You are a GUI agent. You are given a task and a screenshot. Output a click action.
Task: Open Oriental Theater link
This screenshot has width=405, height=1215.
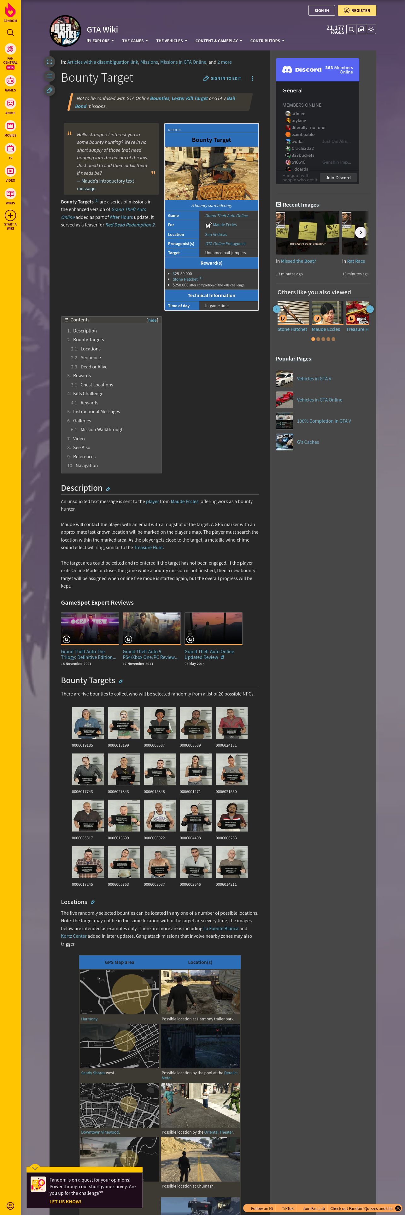[x=218, y=1132]
